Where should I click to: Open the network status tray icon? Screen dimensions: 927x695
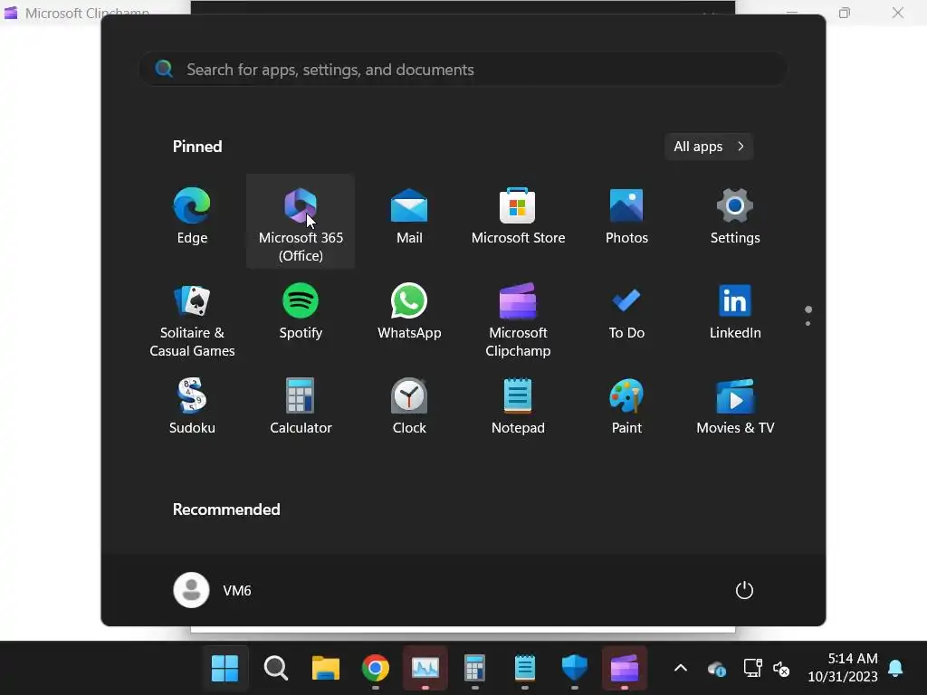[x=752, y=668]
